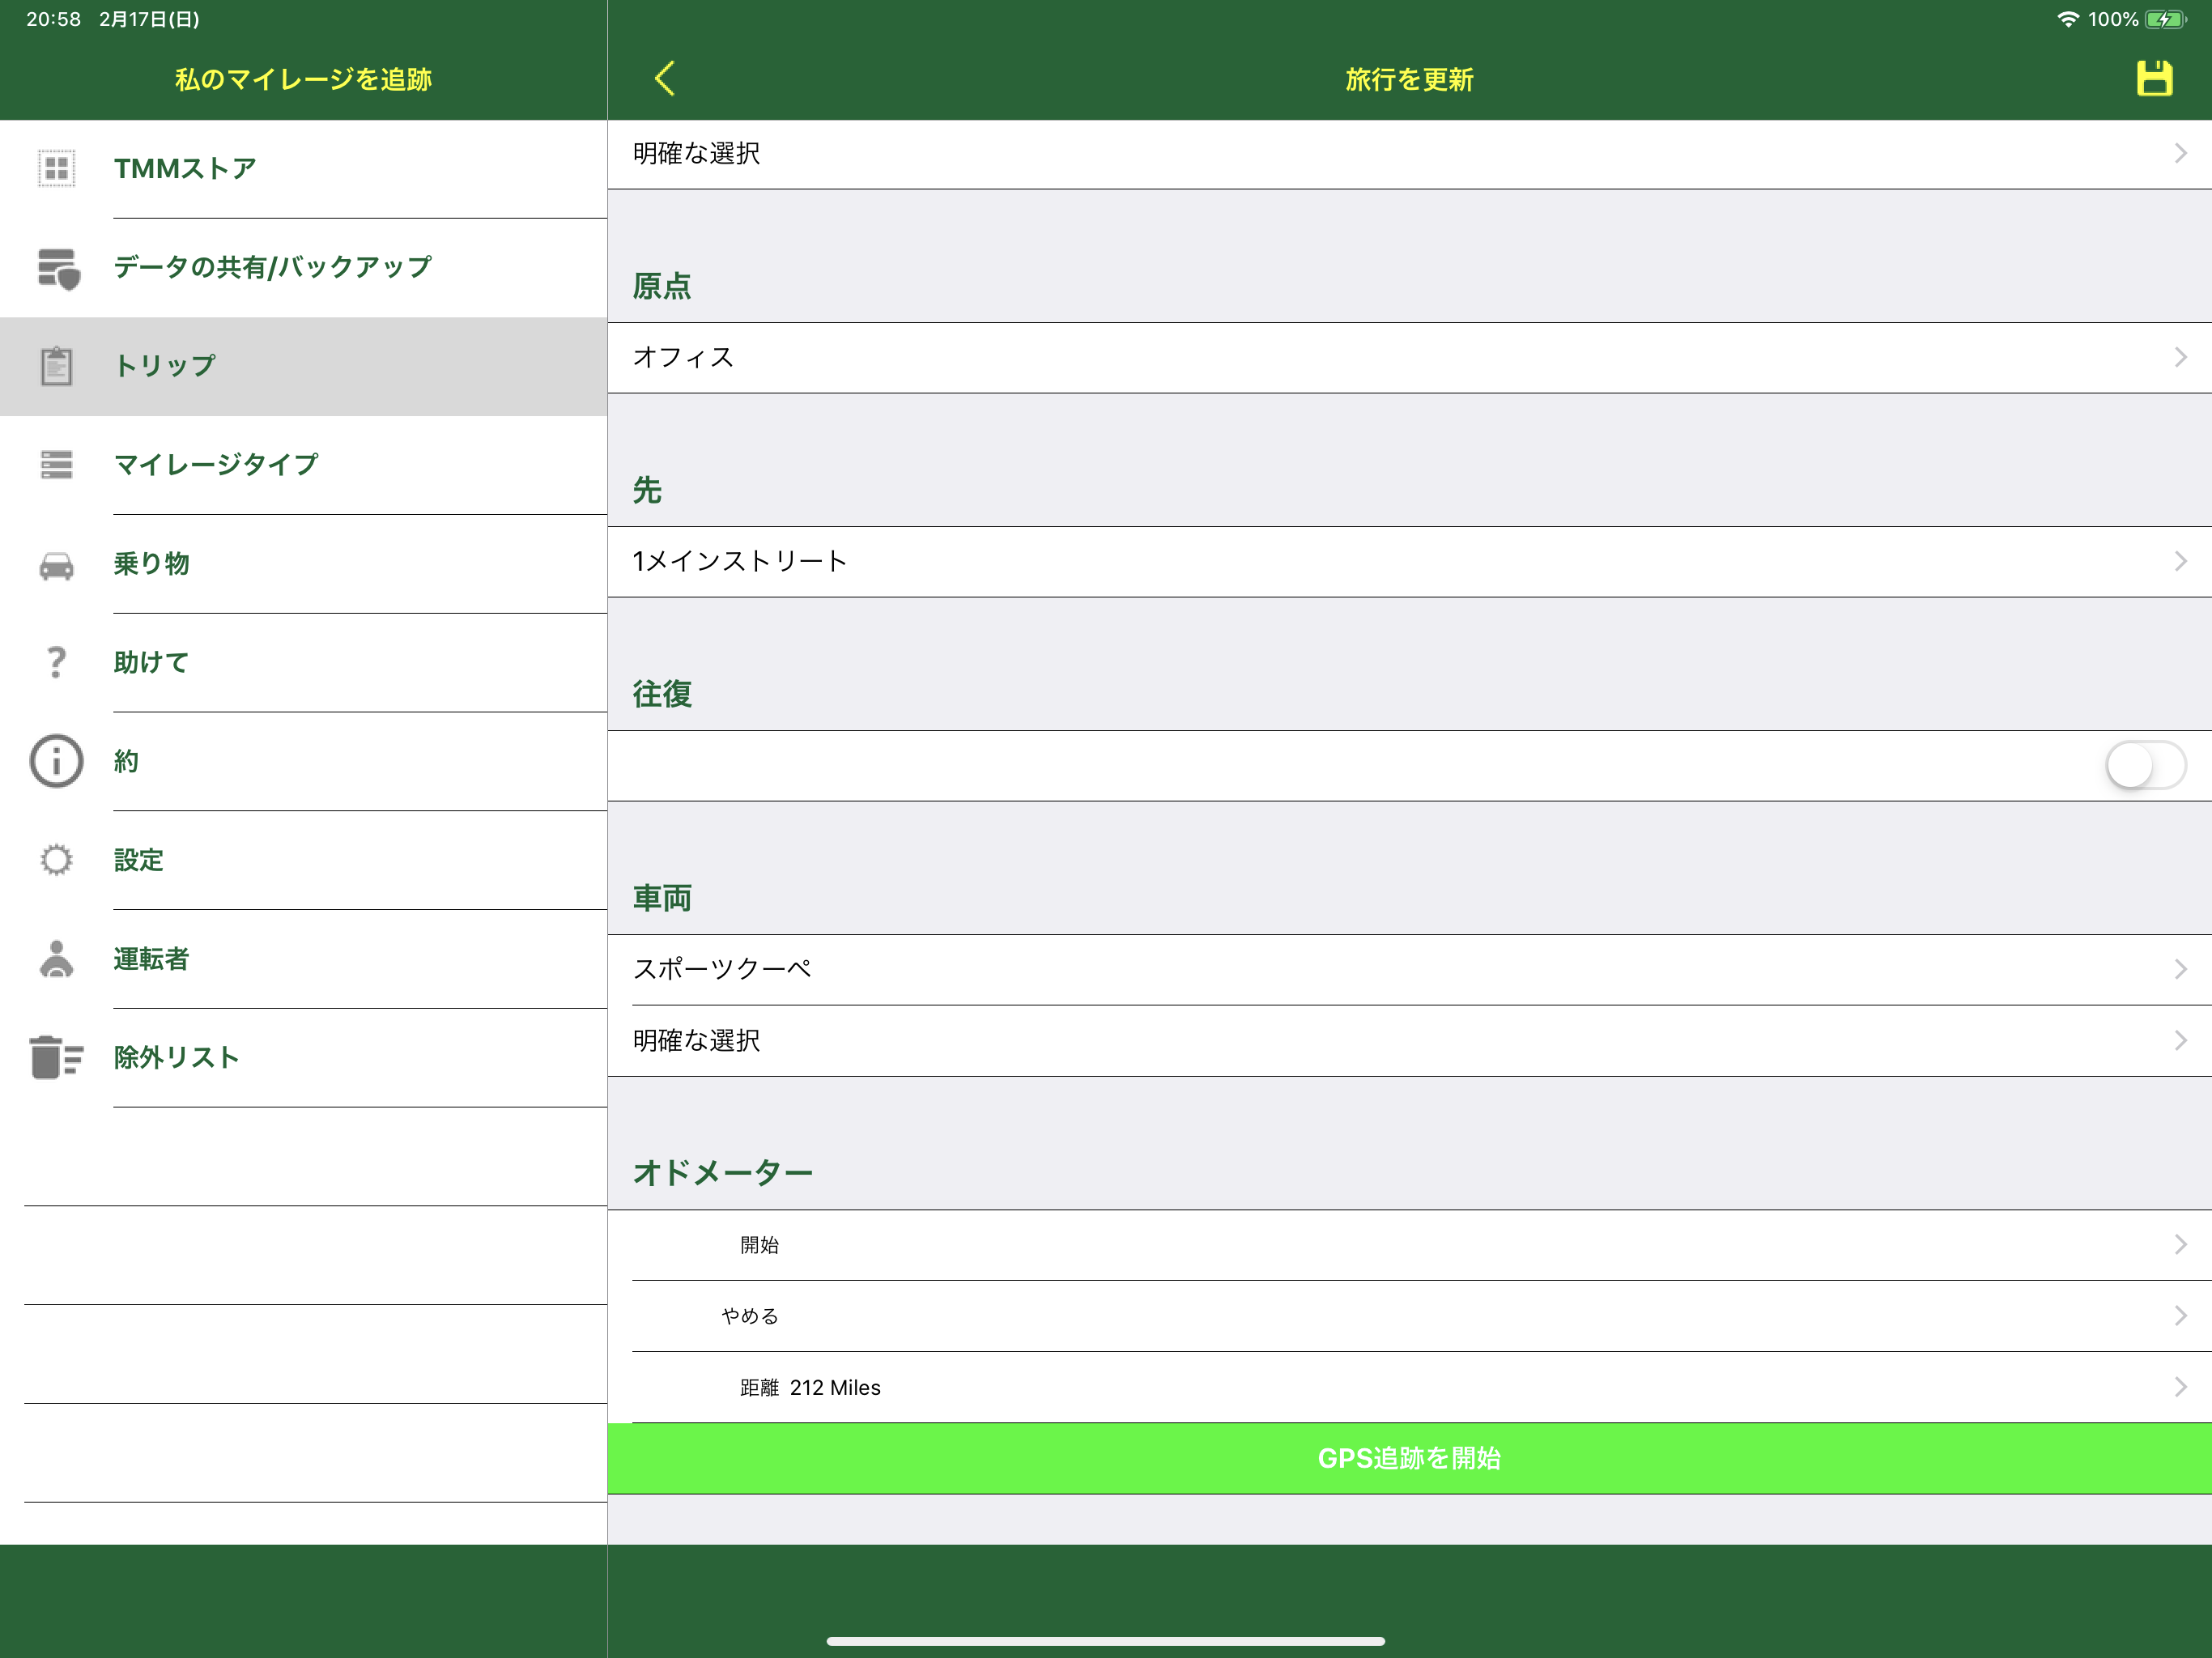Select the 乗り物 car icon
The image size is (2212, 1658).
click(x=57, y=565)
